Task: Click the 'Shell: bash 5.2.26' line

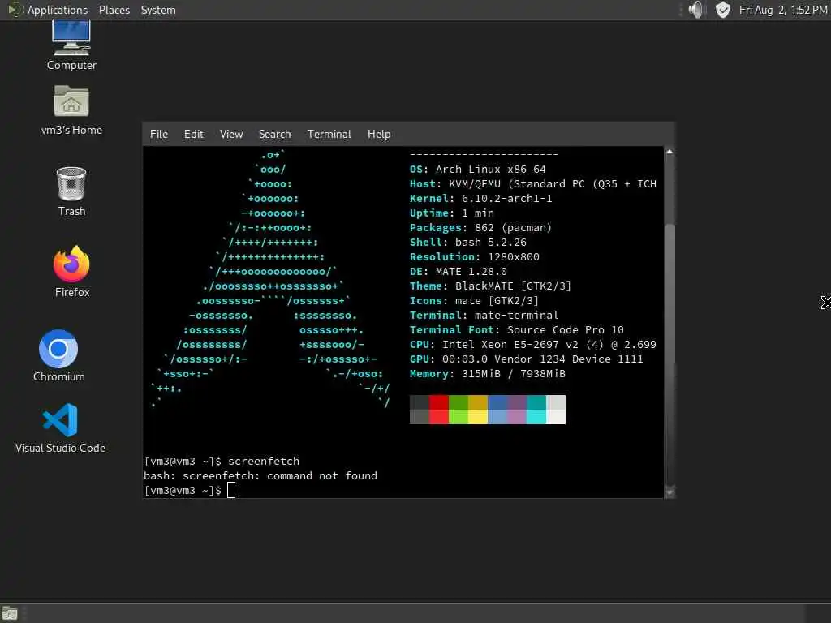Action: (x=468, y=242)
